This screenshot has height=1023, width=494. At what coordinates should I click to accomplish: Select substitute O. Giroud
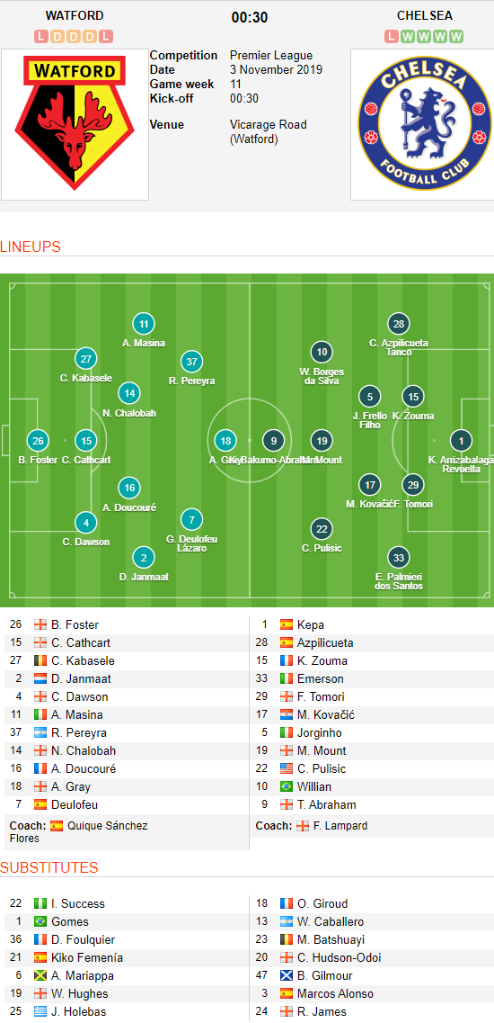pyautogui.click(x=322, y=903)
